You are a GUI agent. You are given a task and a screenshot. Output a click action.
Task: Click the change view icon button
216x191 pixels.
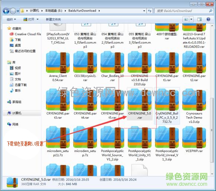tap(186, 19)
